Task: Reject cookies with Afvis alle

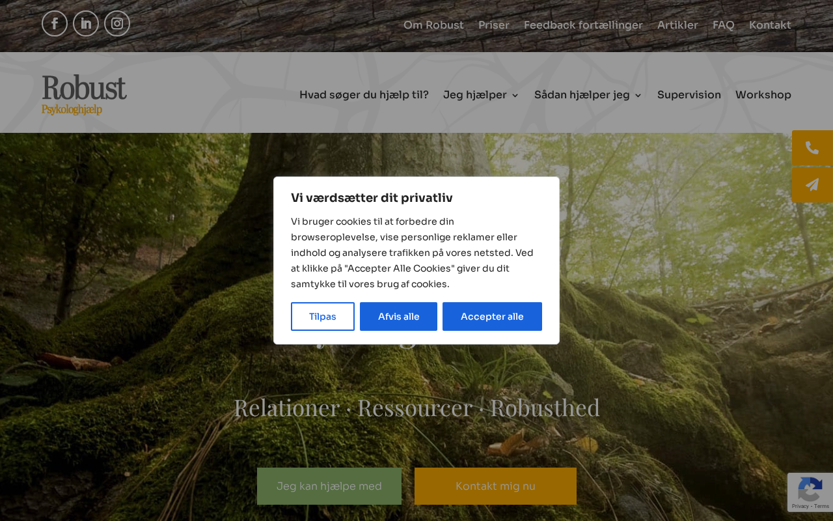Action: (x=398, y=317)
